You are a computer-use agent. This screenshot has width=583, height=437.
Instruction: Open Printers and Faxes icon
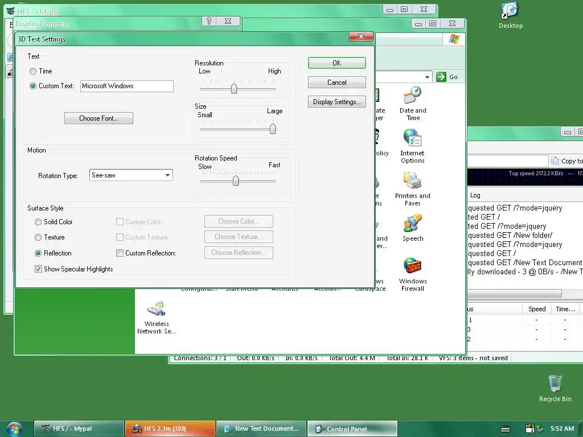click(412, 189)
